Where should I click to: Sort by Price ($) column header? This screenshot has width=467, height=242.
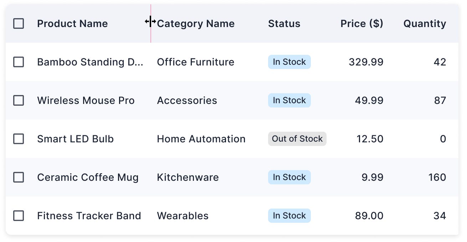pyautogui.click(x=362, y=23)
